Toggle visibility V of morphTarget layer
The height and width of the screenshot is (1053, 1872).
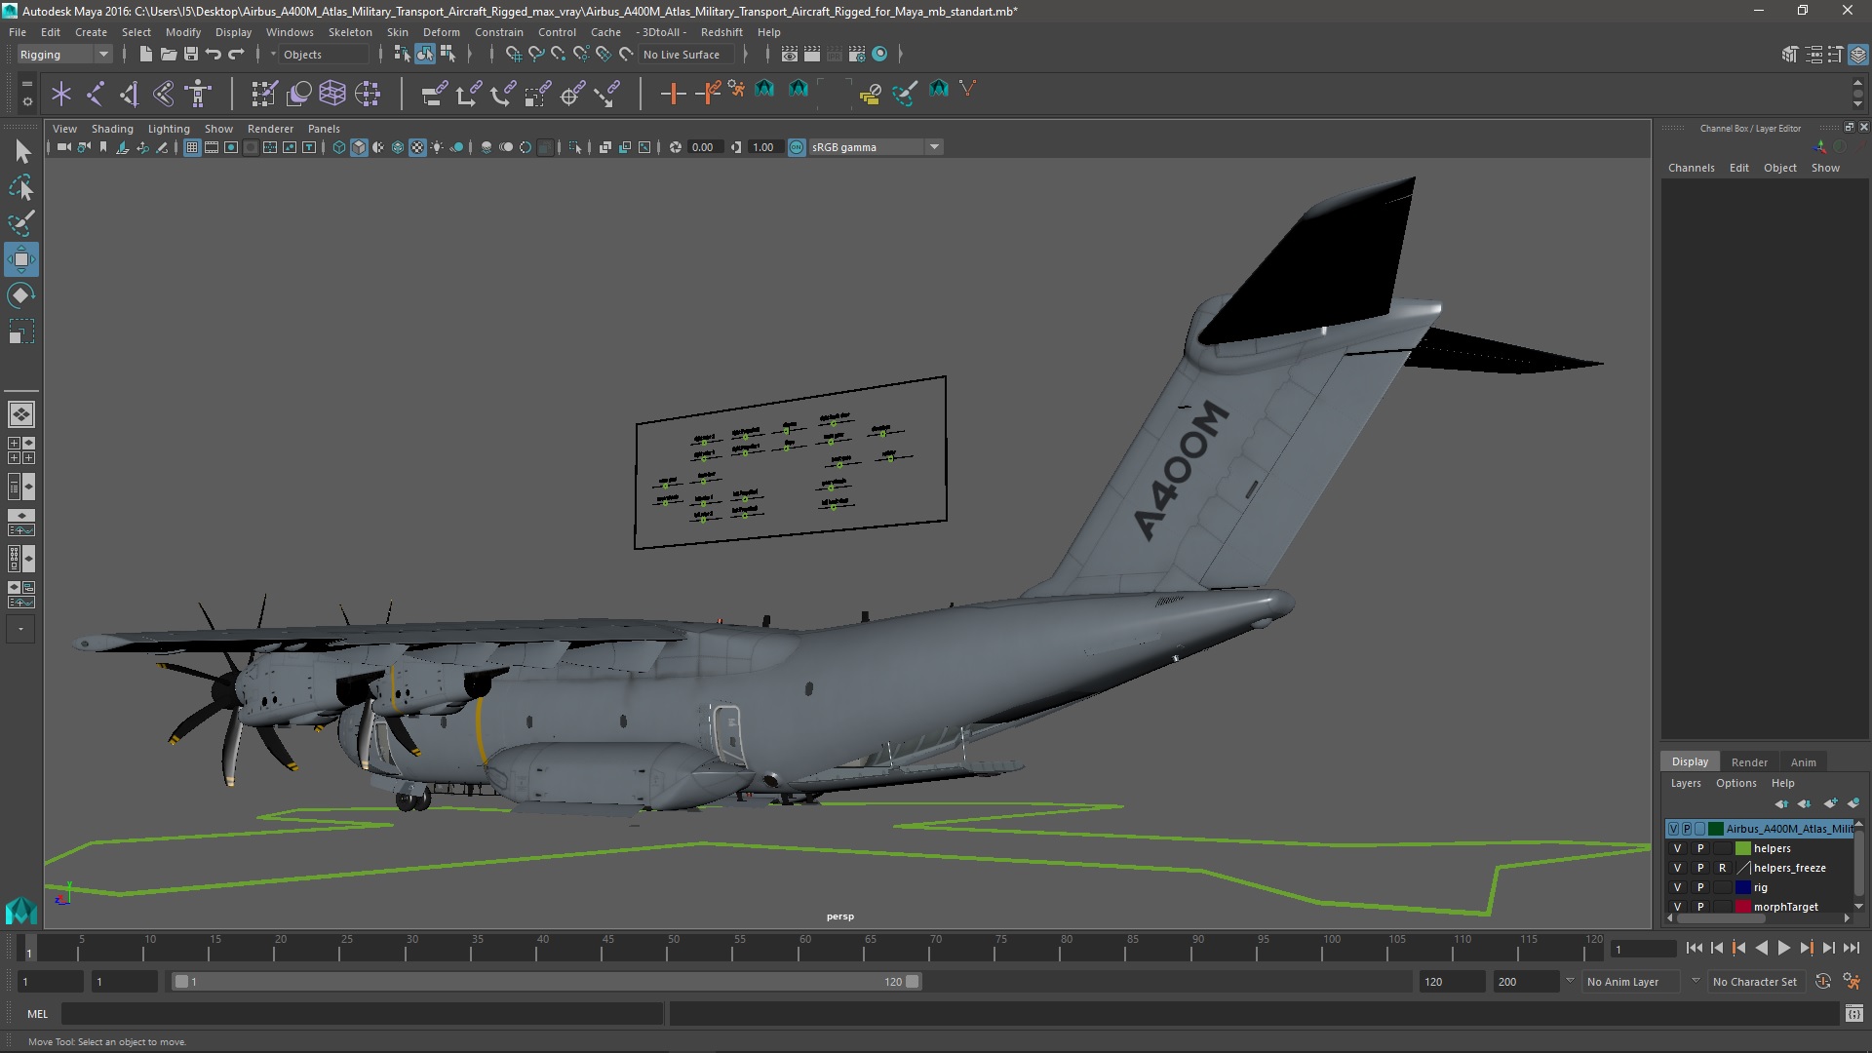pyautogui.click(x=1677, y=907)
